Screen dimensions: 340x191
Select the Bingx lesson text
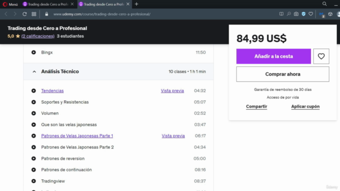(47, 53)
